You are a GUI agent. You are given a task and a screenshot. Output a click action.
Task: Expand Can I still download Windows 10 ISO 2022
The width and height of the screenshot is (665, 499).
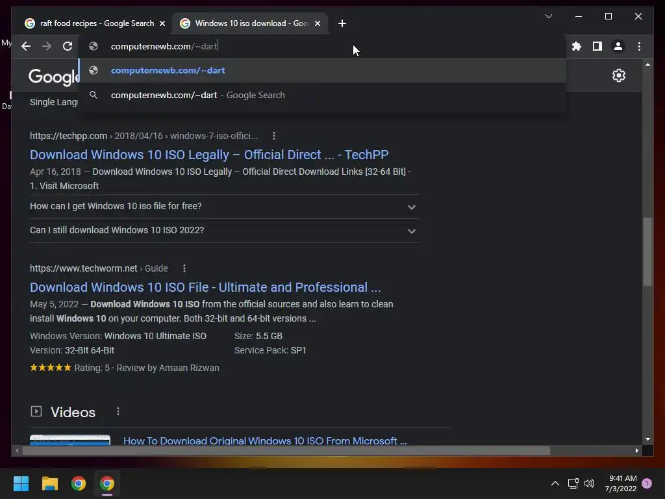pyautogui.click(x=224, y=231)
